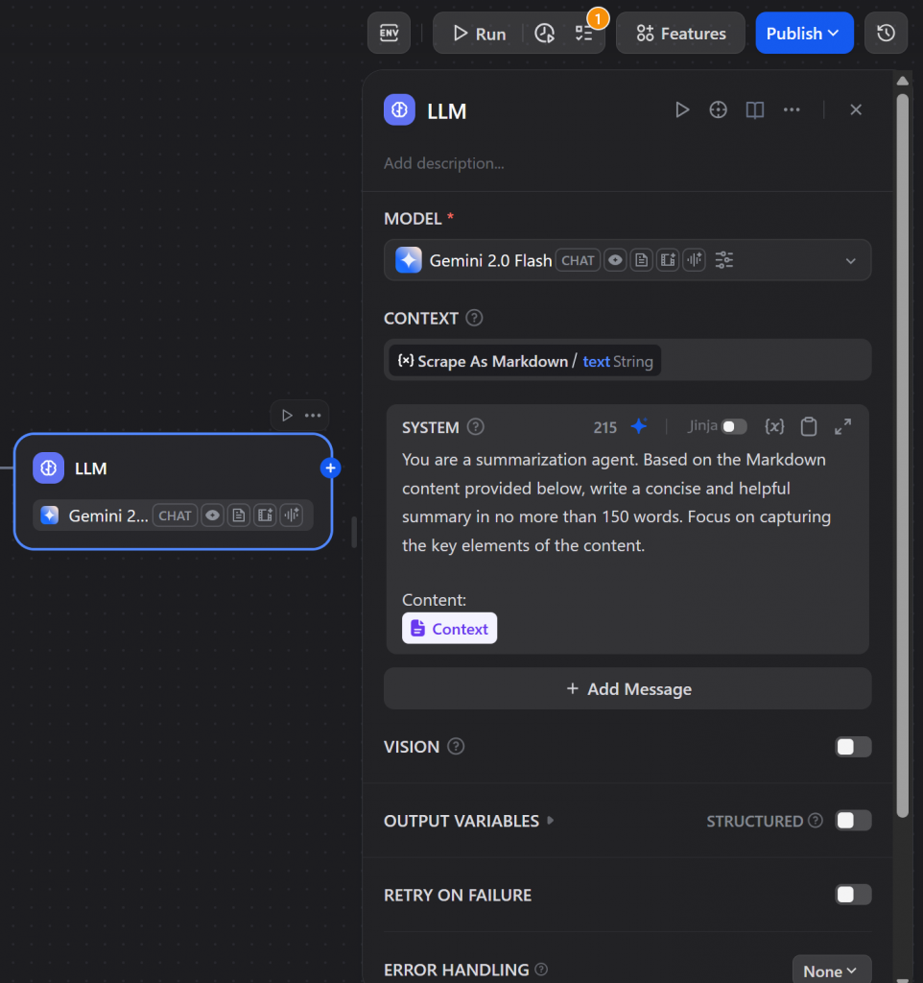Copy the system prompt via clipboard icon
This screenshot has height=983, width=923.
coord(809,426)
